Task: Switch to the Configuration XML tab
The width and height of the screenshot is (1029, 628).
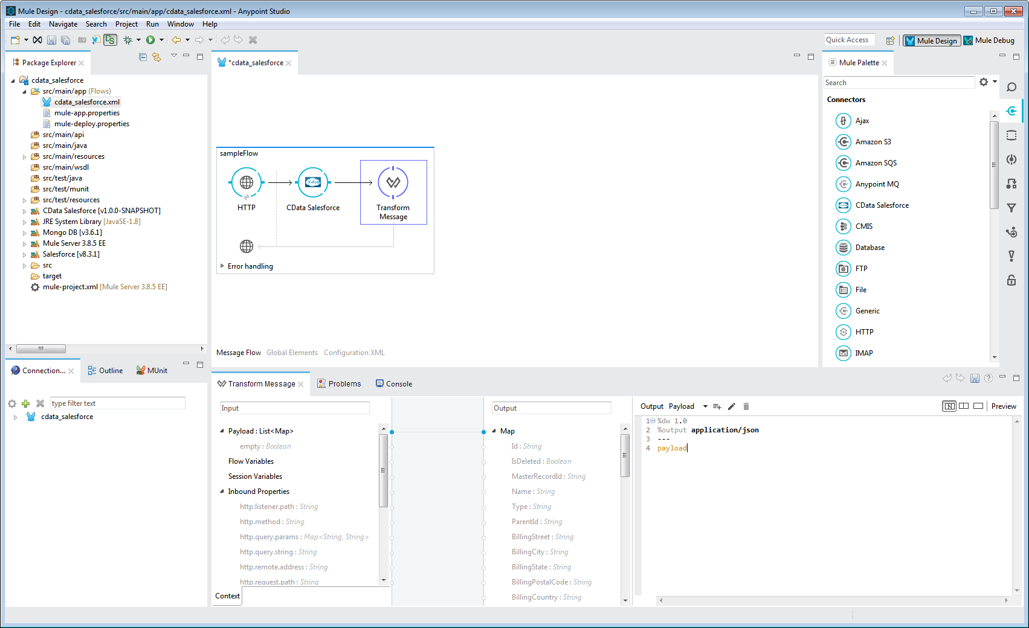Action: (354, 353)
